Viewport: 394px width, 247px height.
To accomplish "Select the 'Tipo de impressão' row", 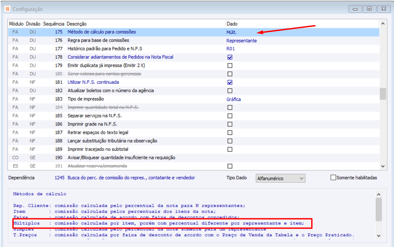I will (193, 99).
